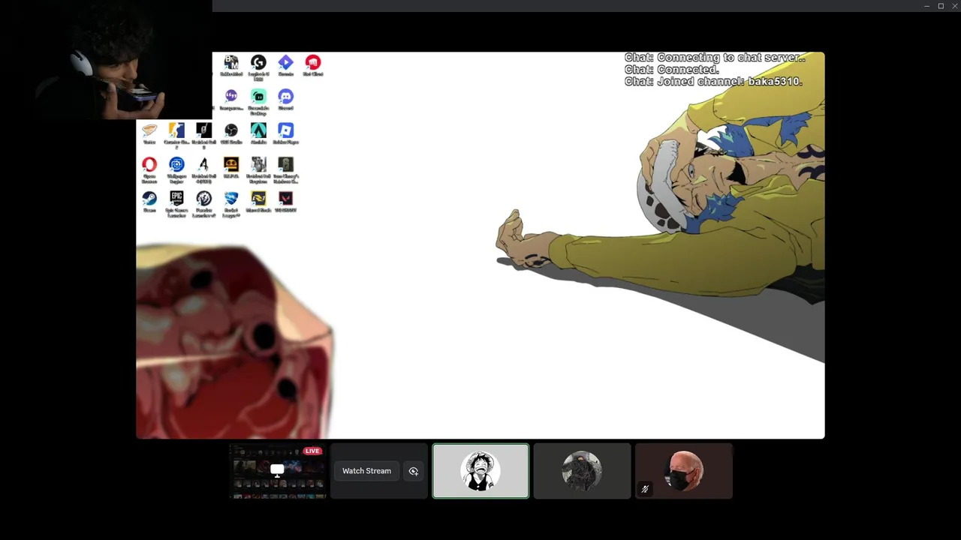The image size is (961, 540).
Task: Select the Luffy avatar participant tile
Action: (480, 471)
